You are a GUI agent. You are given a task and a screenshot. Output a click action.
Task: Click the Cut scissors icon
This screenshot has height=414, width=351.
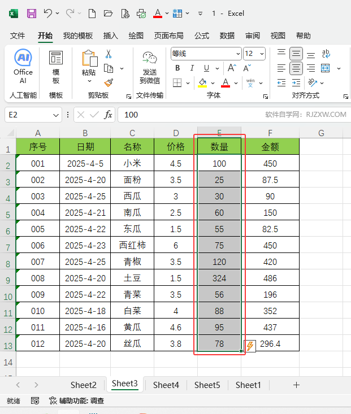coord(109,54)
